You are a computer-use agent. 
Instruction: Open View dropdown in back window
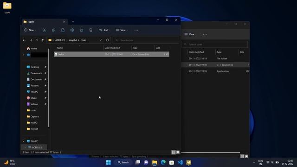point(191,34)
